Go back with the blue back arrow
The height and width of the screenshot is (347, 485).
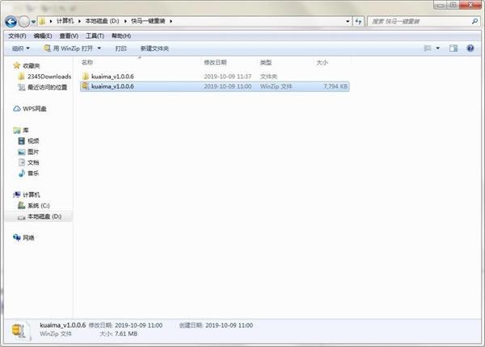point(11,22)
